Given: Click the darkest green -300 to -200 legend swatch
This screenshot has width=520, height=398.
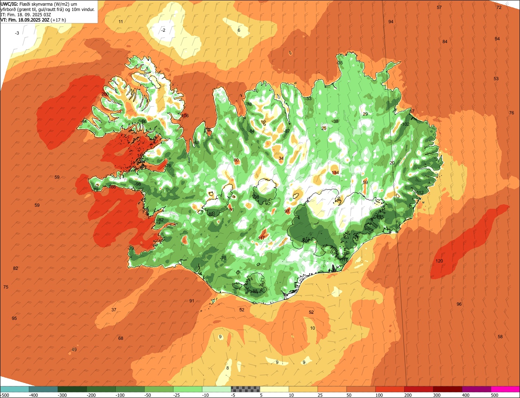Looking at the screenshot, I should click(72, 389).
